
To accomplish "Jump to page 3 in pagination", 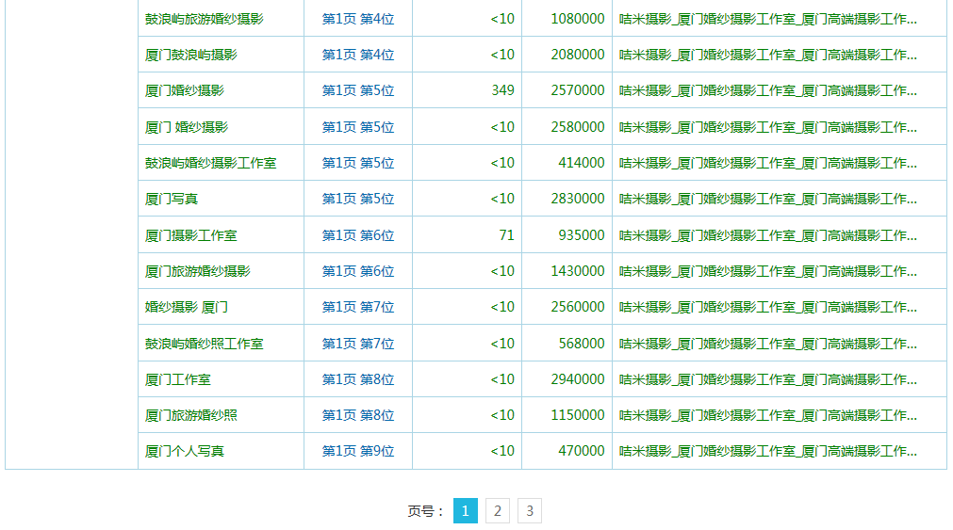I will [x=529, y=511].
